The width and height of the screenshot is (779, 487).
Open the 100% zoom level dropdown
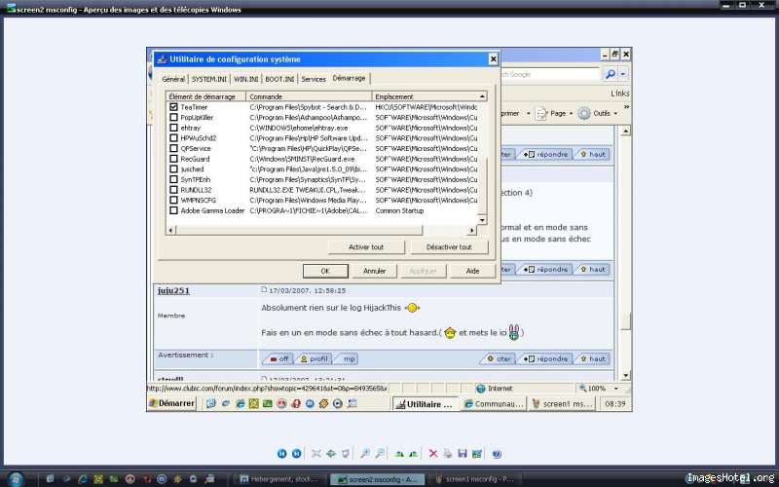(616, 389)
